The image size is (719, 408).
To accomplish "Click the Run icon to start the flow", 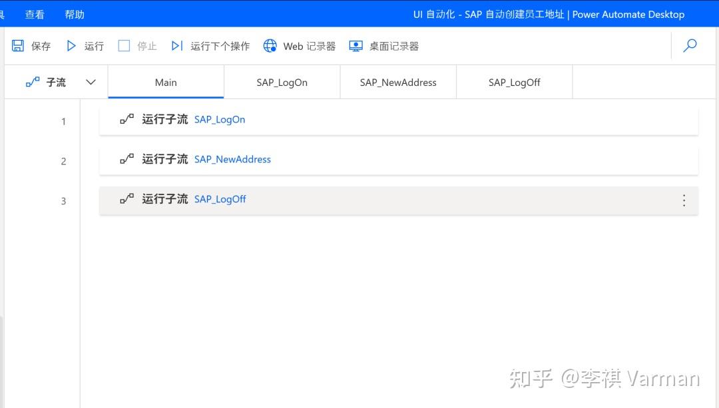I will [71, 45].
